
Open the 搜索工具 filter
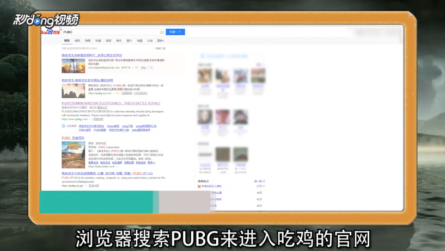(160, 48)
